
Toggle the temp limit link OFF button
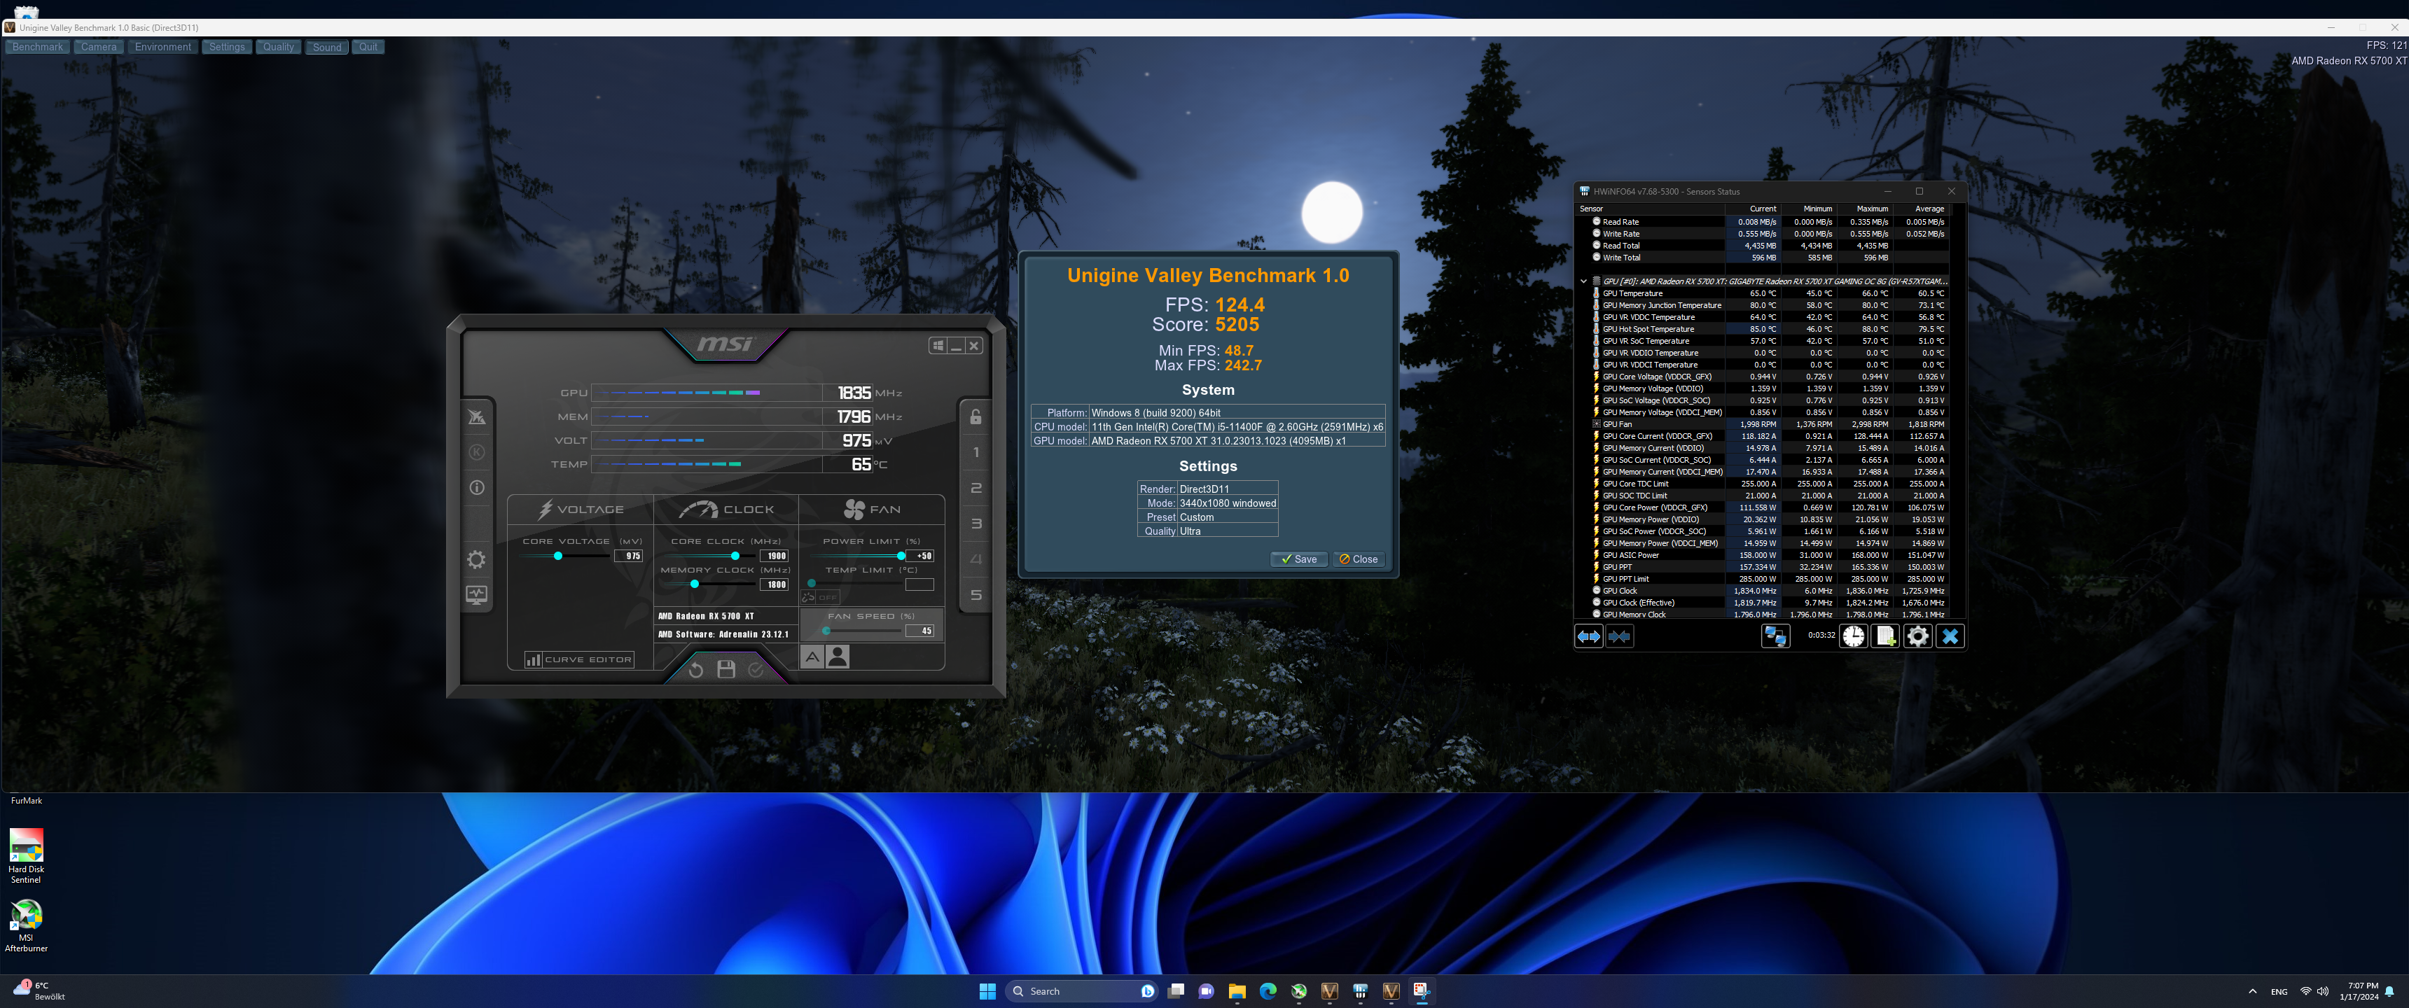pos(820,596)
